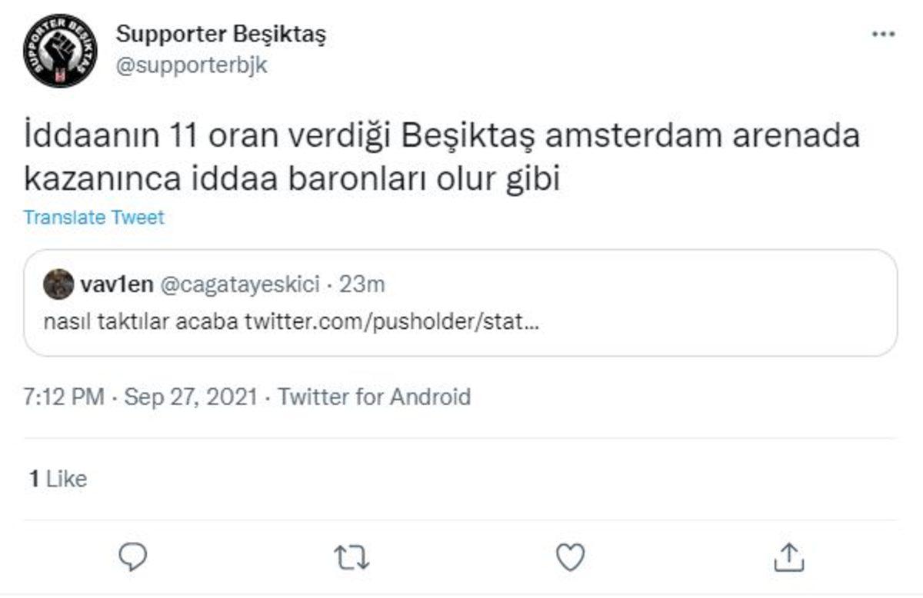Open vav1en's profile picture in quoted tweet
This screenshot has height=598, width=923.
click(x=58, y=286)
